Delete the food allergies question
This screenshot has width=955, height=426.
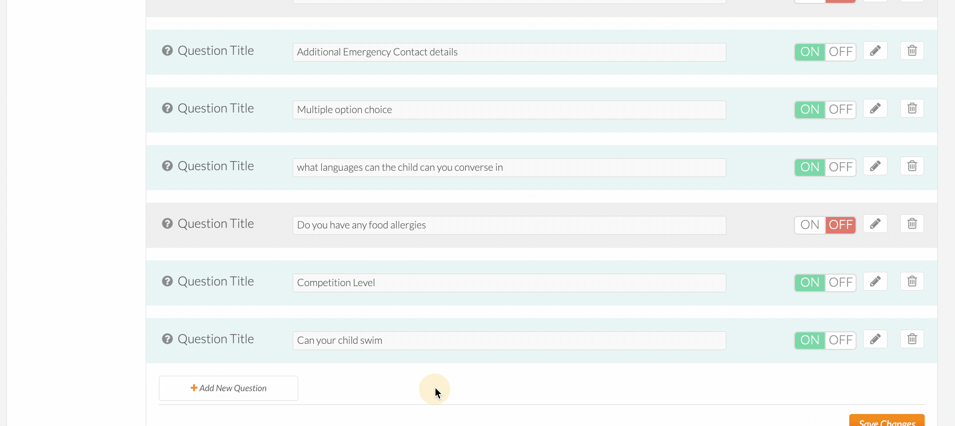click(912, 224)
